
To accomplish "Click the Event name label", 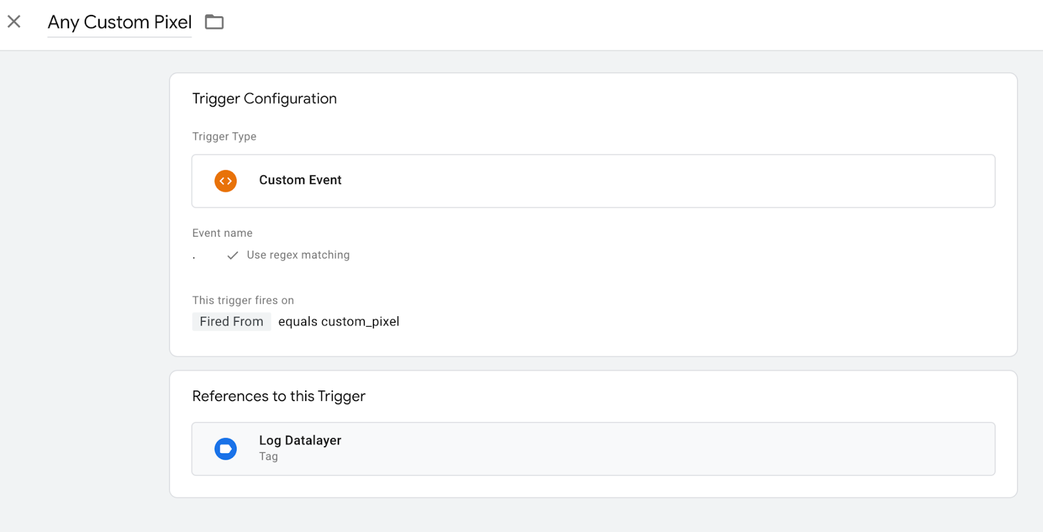I will (222, 233).
